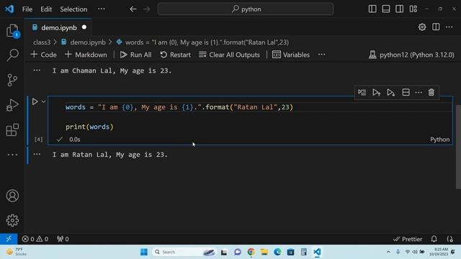Click the VS Code taskbar icon
The height and width of the screenshot is (259, 461).
[x=317, y=252]
